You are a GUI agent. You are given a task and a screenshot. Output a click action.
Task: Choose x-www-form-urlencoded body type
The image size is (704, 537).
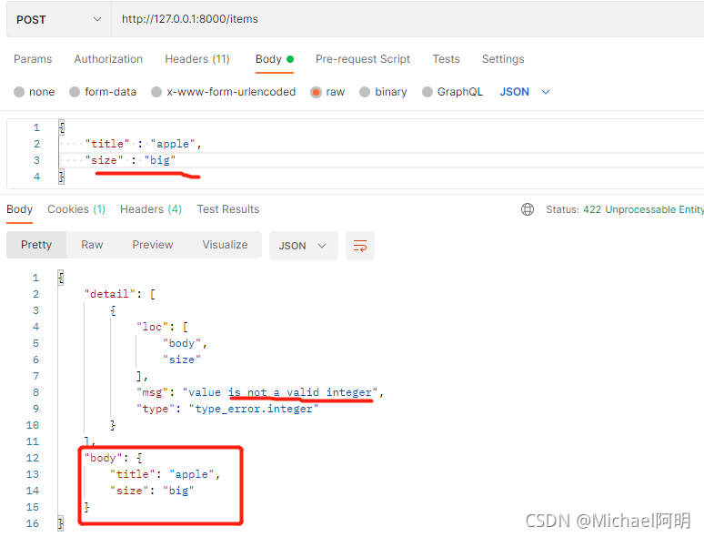tap(223, 92)
